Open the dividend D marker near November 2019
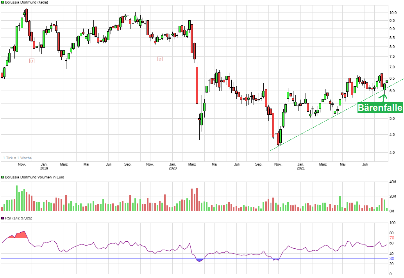Screen dimensions: 404x278 pos(160,59)
